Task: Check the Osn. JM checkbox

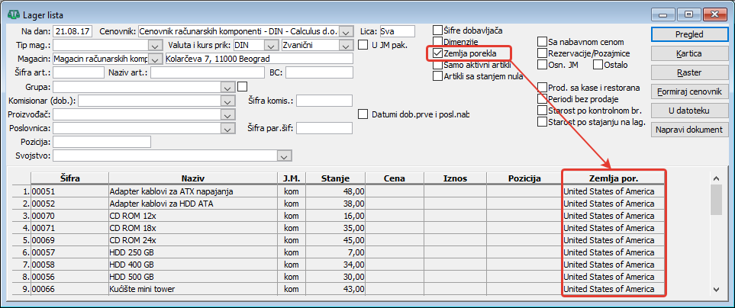Action: [542, 65]
